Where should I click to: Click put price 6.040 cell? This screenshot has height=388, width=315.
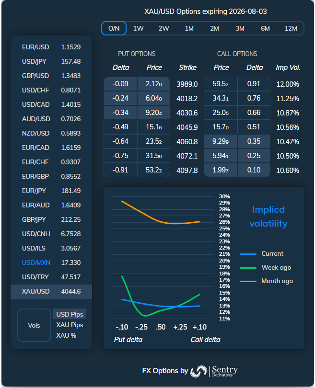tap(153, 98)
